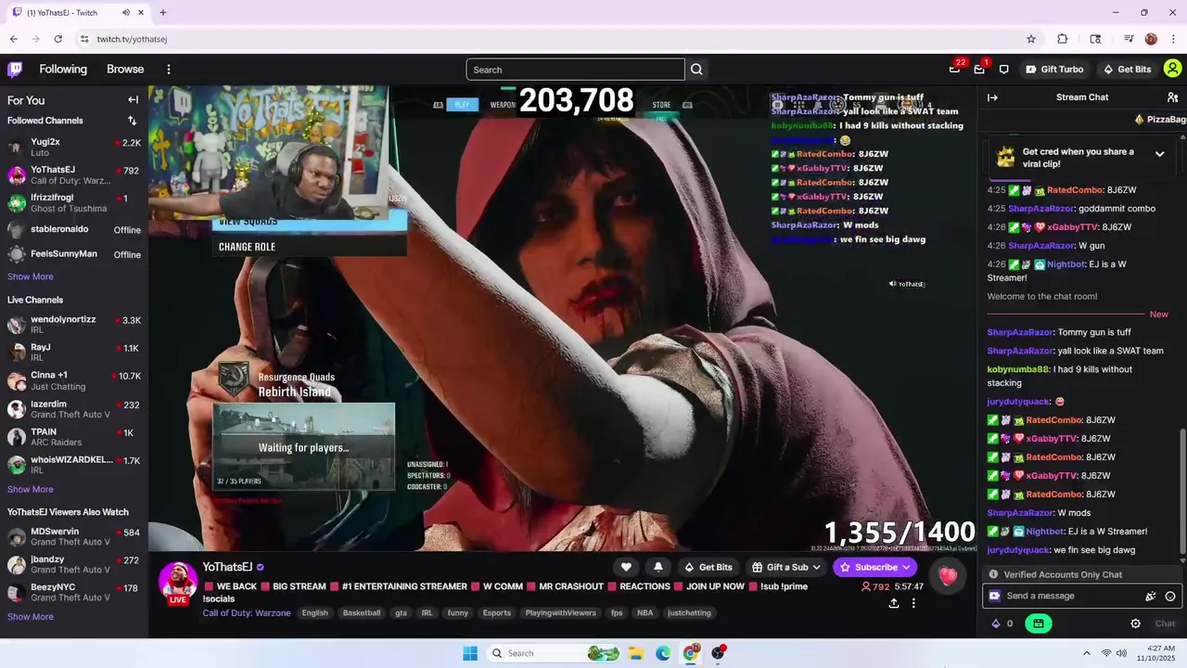The height and width of the screenshot is (668, 1187).
Task: Click the taskbar Search box
Action: (x=555, y=653)
